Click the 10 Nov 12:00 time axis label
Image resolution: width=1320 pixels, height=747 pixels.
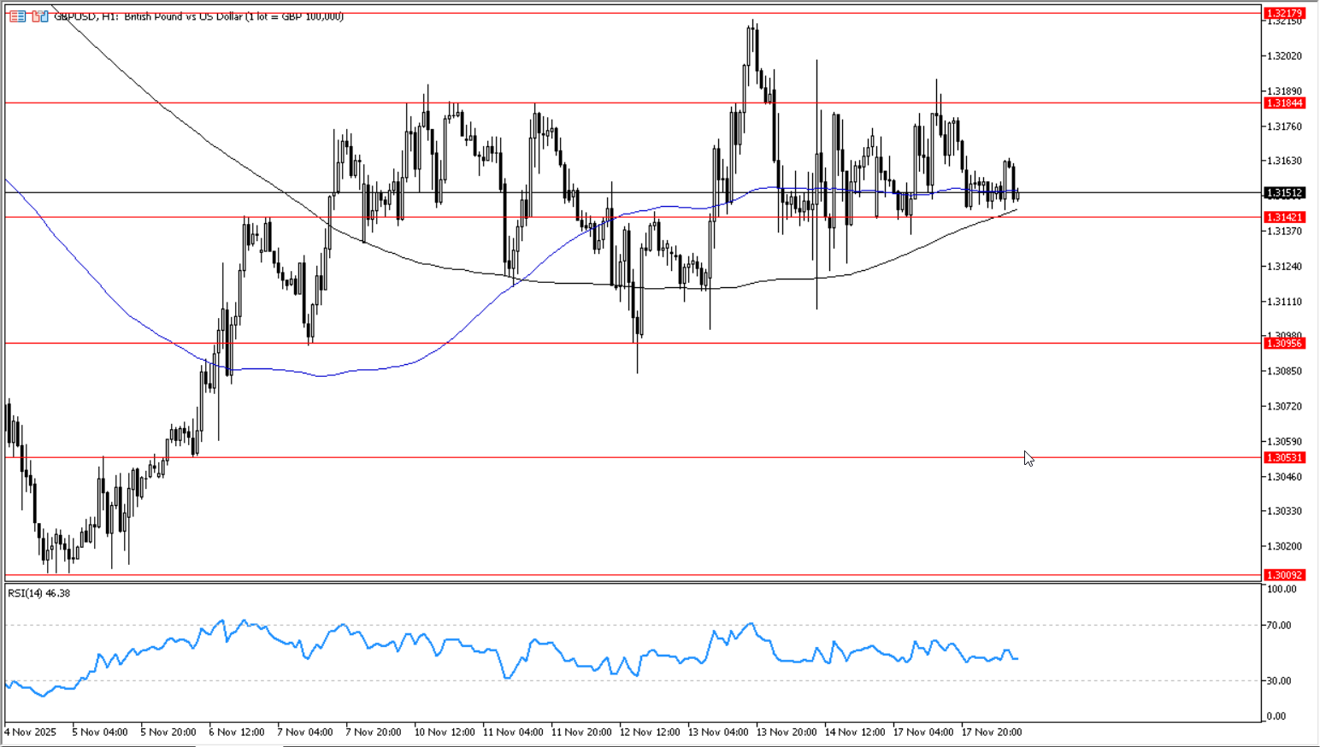444,732
